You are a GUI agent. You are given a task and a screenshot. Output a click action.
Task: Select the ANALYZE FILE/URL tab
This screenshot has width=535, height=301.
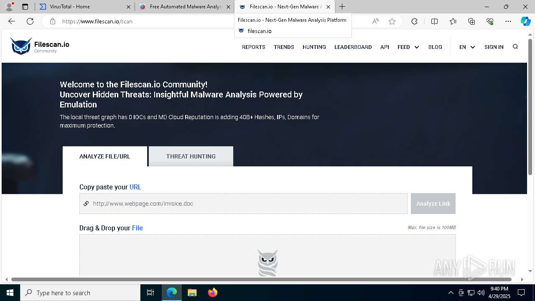(105, 156)
